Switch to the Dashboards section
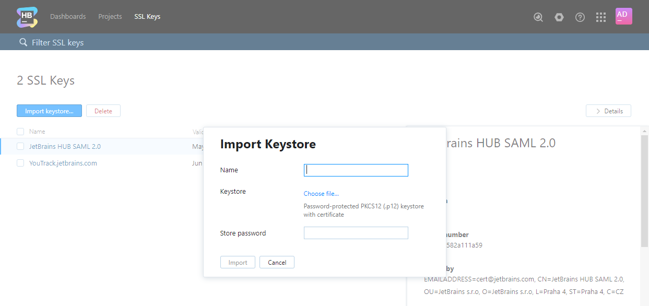 click(x=68, y=16)
